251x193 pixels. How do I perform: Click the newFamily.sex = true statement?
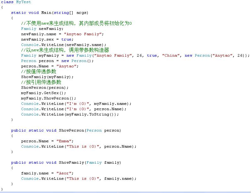46,39
